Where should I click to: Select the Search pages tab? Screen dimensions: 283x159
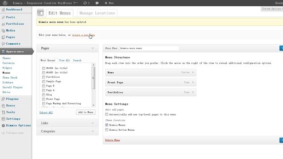coord(77,61)
